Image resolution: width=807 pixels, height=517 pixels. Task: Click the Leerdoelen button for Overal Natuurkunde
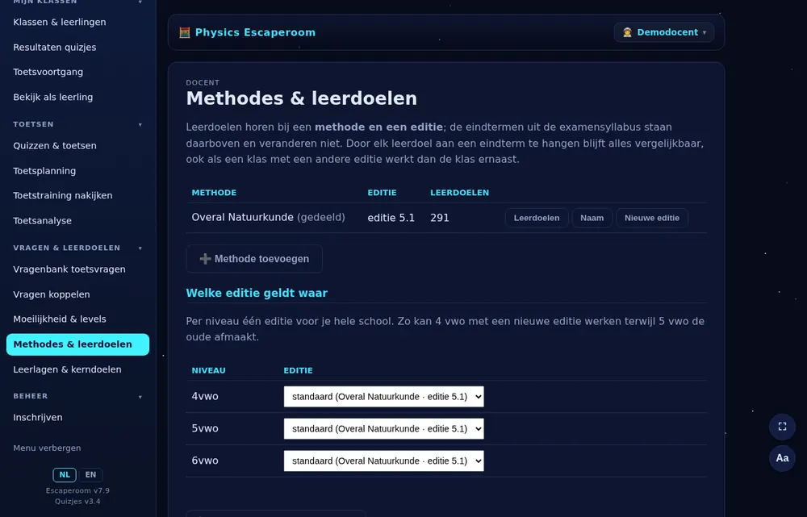537,218
